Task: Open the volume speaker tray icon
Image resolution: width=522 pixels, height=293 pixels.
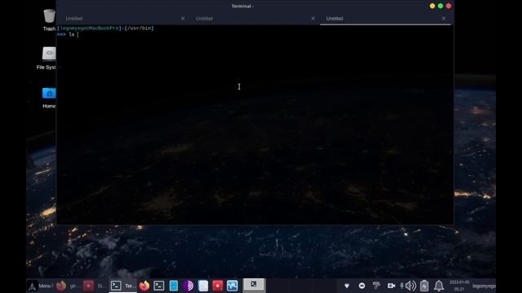Action: (411, 286)
